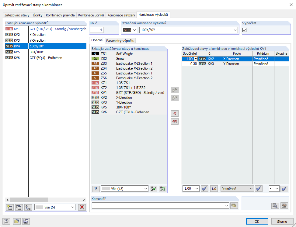Viewport: 296px width, 227px height.
Task: Add selected load case to combination arrow icon
Action: [x=175, y=90]
